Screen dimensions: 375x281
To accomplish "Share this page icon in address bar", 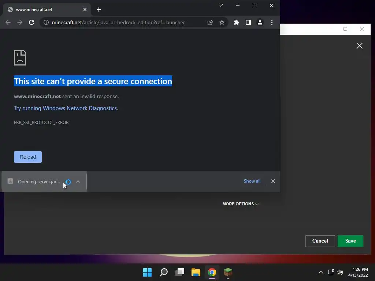I will (210, 22).
